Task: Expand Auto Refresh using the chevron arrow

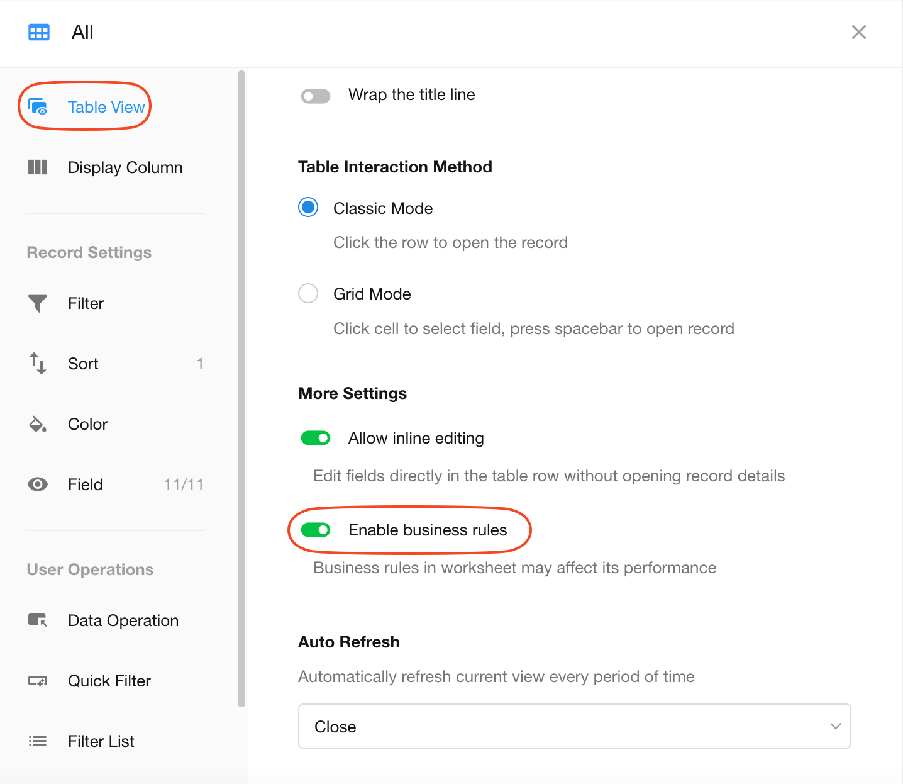Action: click(x=835, y=726)
